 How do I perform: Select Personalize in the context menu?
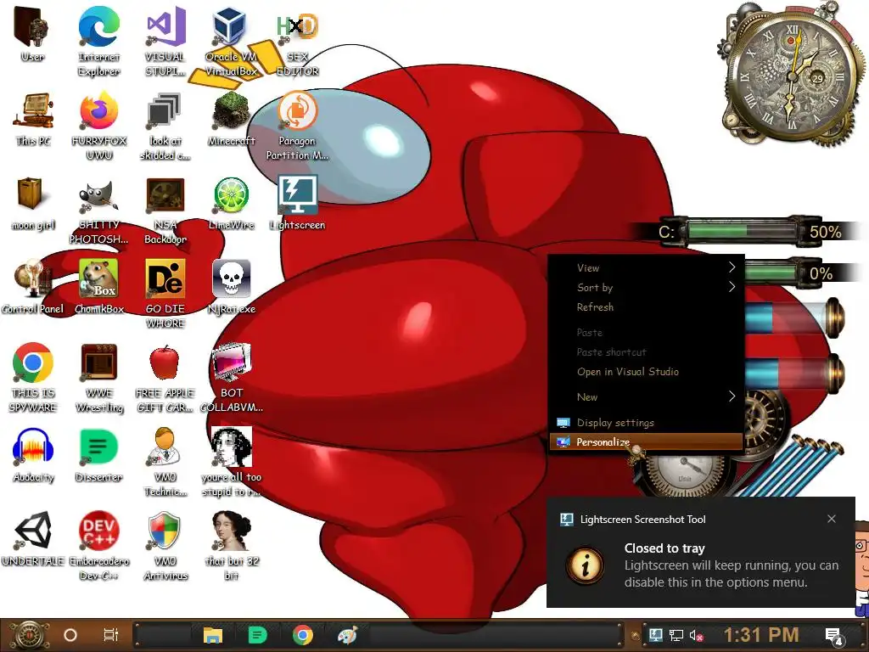[646, 441]
